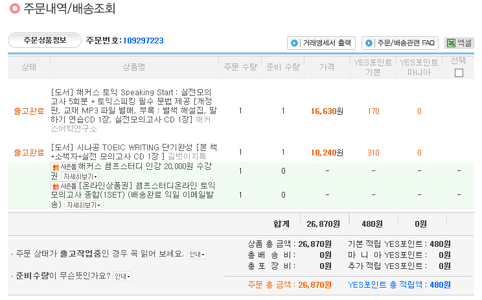Click 주문 상태가 출고작업중인 경우 notice text
The height and width of the screenshot is (300, 482).
pyautogui.click(x=100, y=254)
